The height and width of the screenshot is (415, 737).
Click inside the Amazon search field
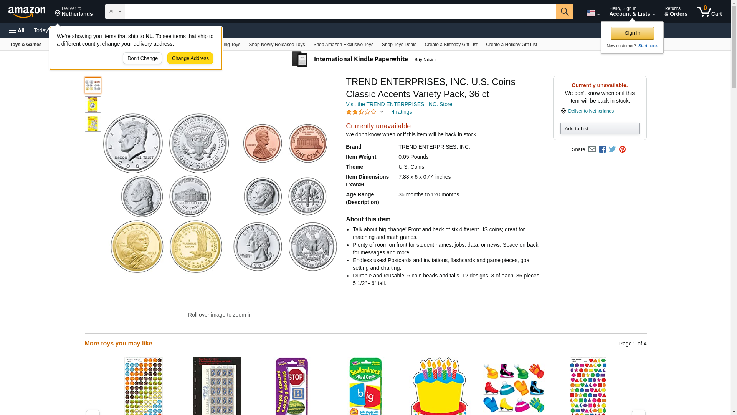pyautogui.click(x=340, y=12)
